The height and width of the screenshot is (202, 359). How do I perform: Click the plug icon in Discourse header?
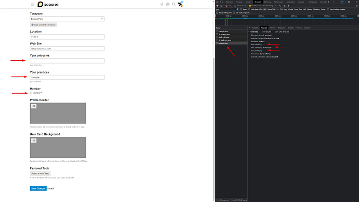[x=162, y=4]
